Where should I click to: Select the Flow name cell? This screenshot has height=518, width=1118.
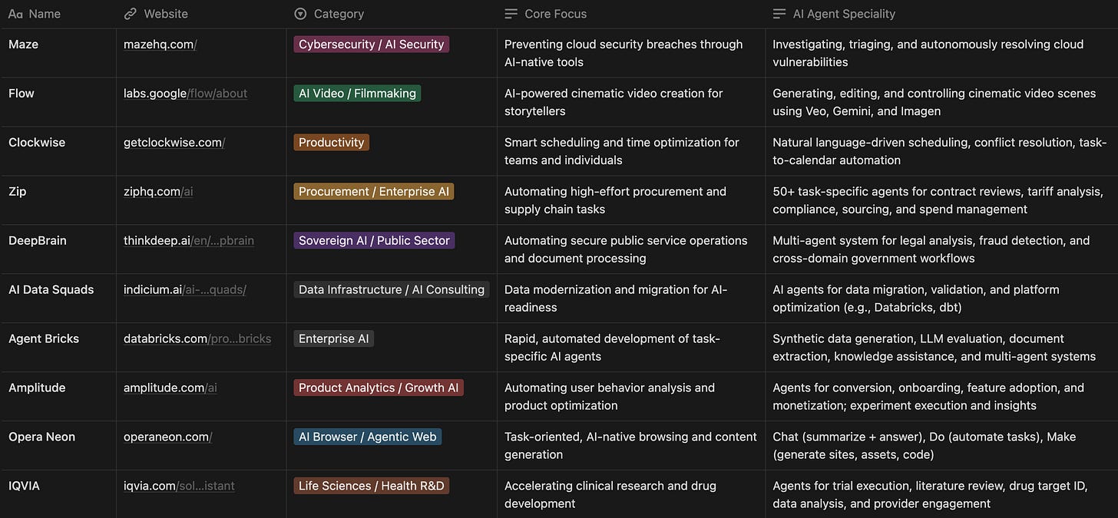(x=58, y=102)
